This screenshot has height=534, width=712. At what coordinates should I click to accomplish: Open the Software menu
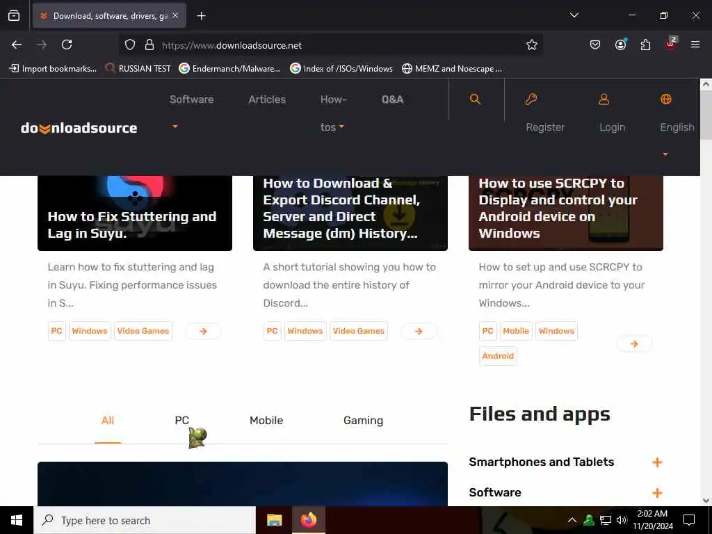click(192, 99)
